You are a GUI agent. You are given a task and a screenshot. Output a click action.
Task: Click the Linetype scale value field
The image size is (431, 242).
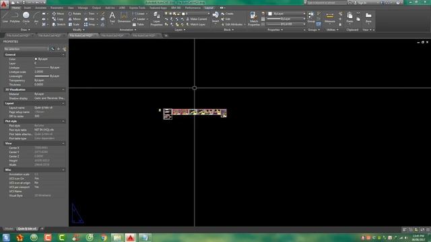click(x=49, y=72)
